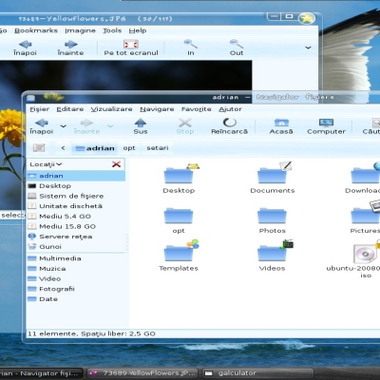Open Navigare menu in file navigator
This screenshot has width=380, height=380.
pyautogui.click(x=157, y=109)
